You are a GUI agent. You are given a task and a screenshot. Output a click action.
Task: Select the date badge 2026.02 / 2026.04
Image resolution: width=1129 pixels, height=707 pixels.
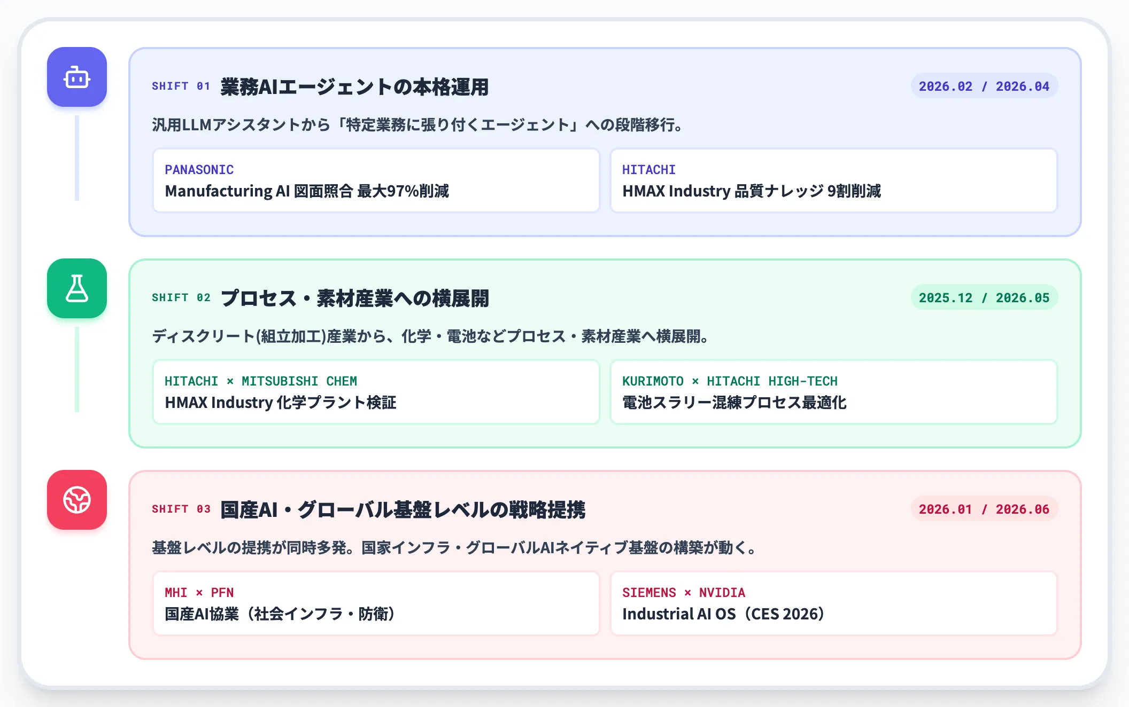984,86
